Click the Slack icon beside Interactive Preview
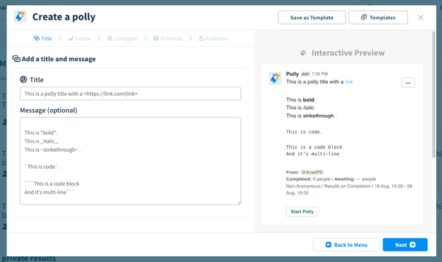The height and width of the screenshot is (262, 442). pyautogui.click(x=303, y=53)
